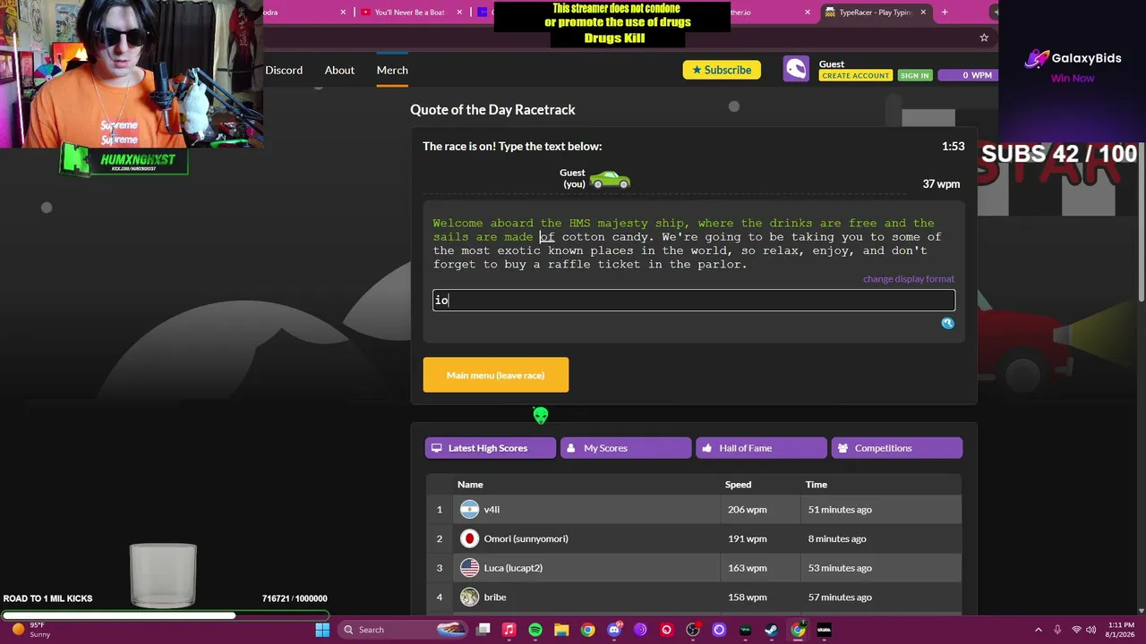
Task: Click the "206 wpm" speed cell
Action: [747, 510]
